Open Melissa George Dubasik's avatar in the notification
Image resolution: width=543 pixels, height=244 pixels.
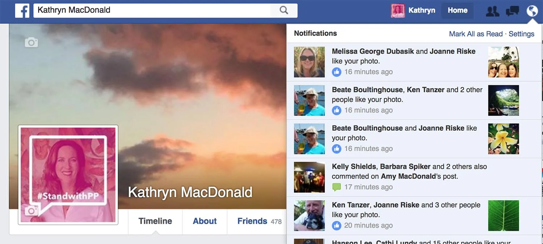309,62
